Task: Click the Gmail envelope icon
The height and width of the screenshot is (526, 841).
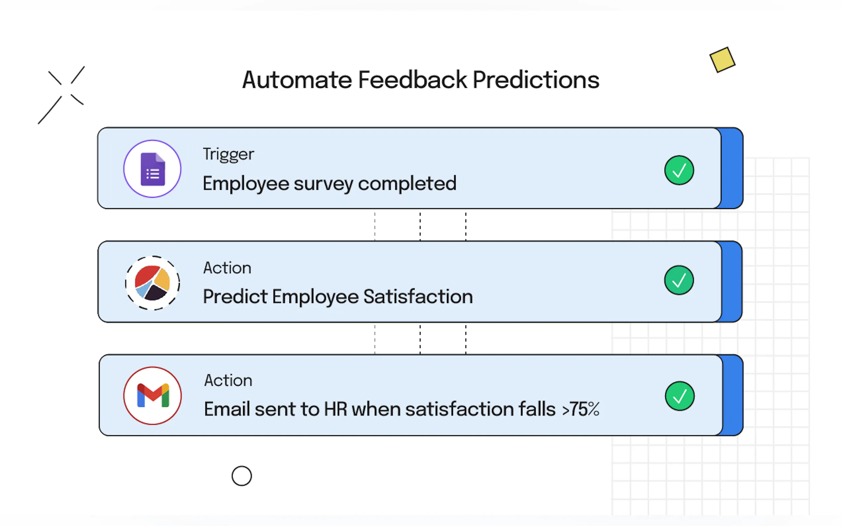Action: (153, 395)
